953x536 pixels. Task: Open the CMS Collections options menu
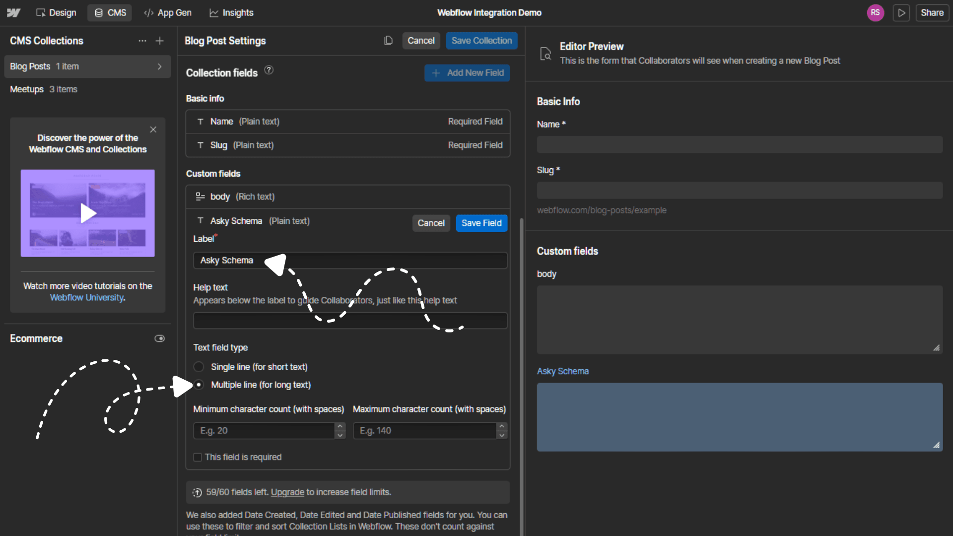(x=142, y=41)
